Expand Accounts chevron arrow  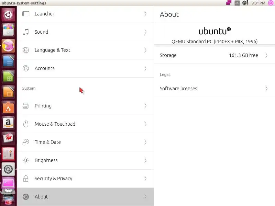(x=145, y=68)
